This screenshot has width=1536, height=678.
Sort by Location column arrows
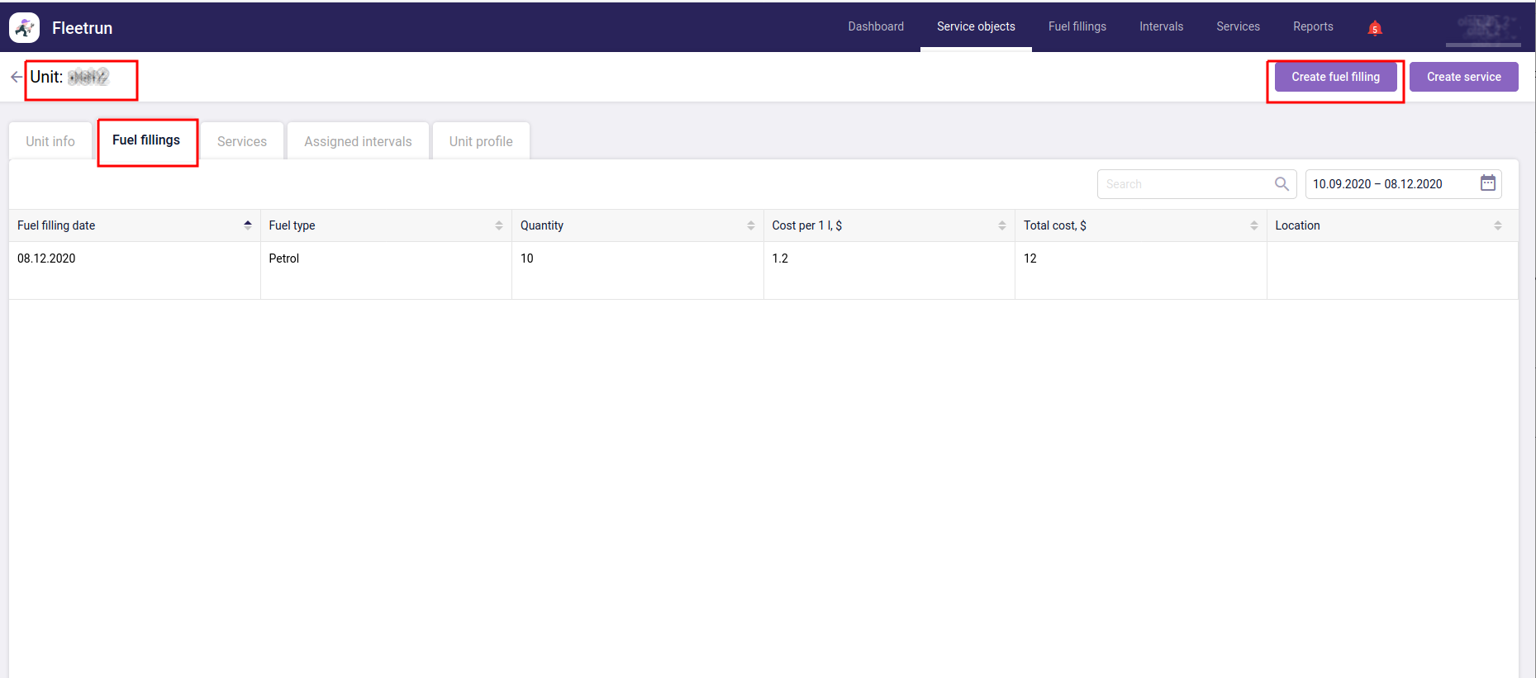pos(1497,225)
